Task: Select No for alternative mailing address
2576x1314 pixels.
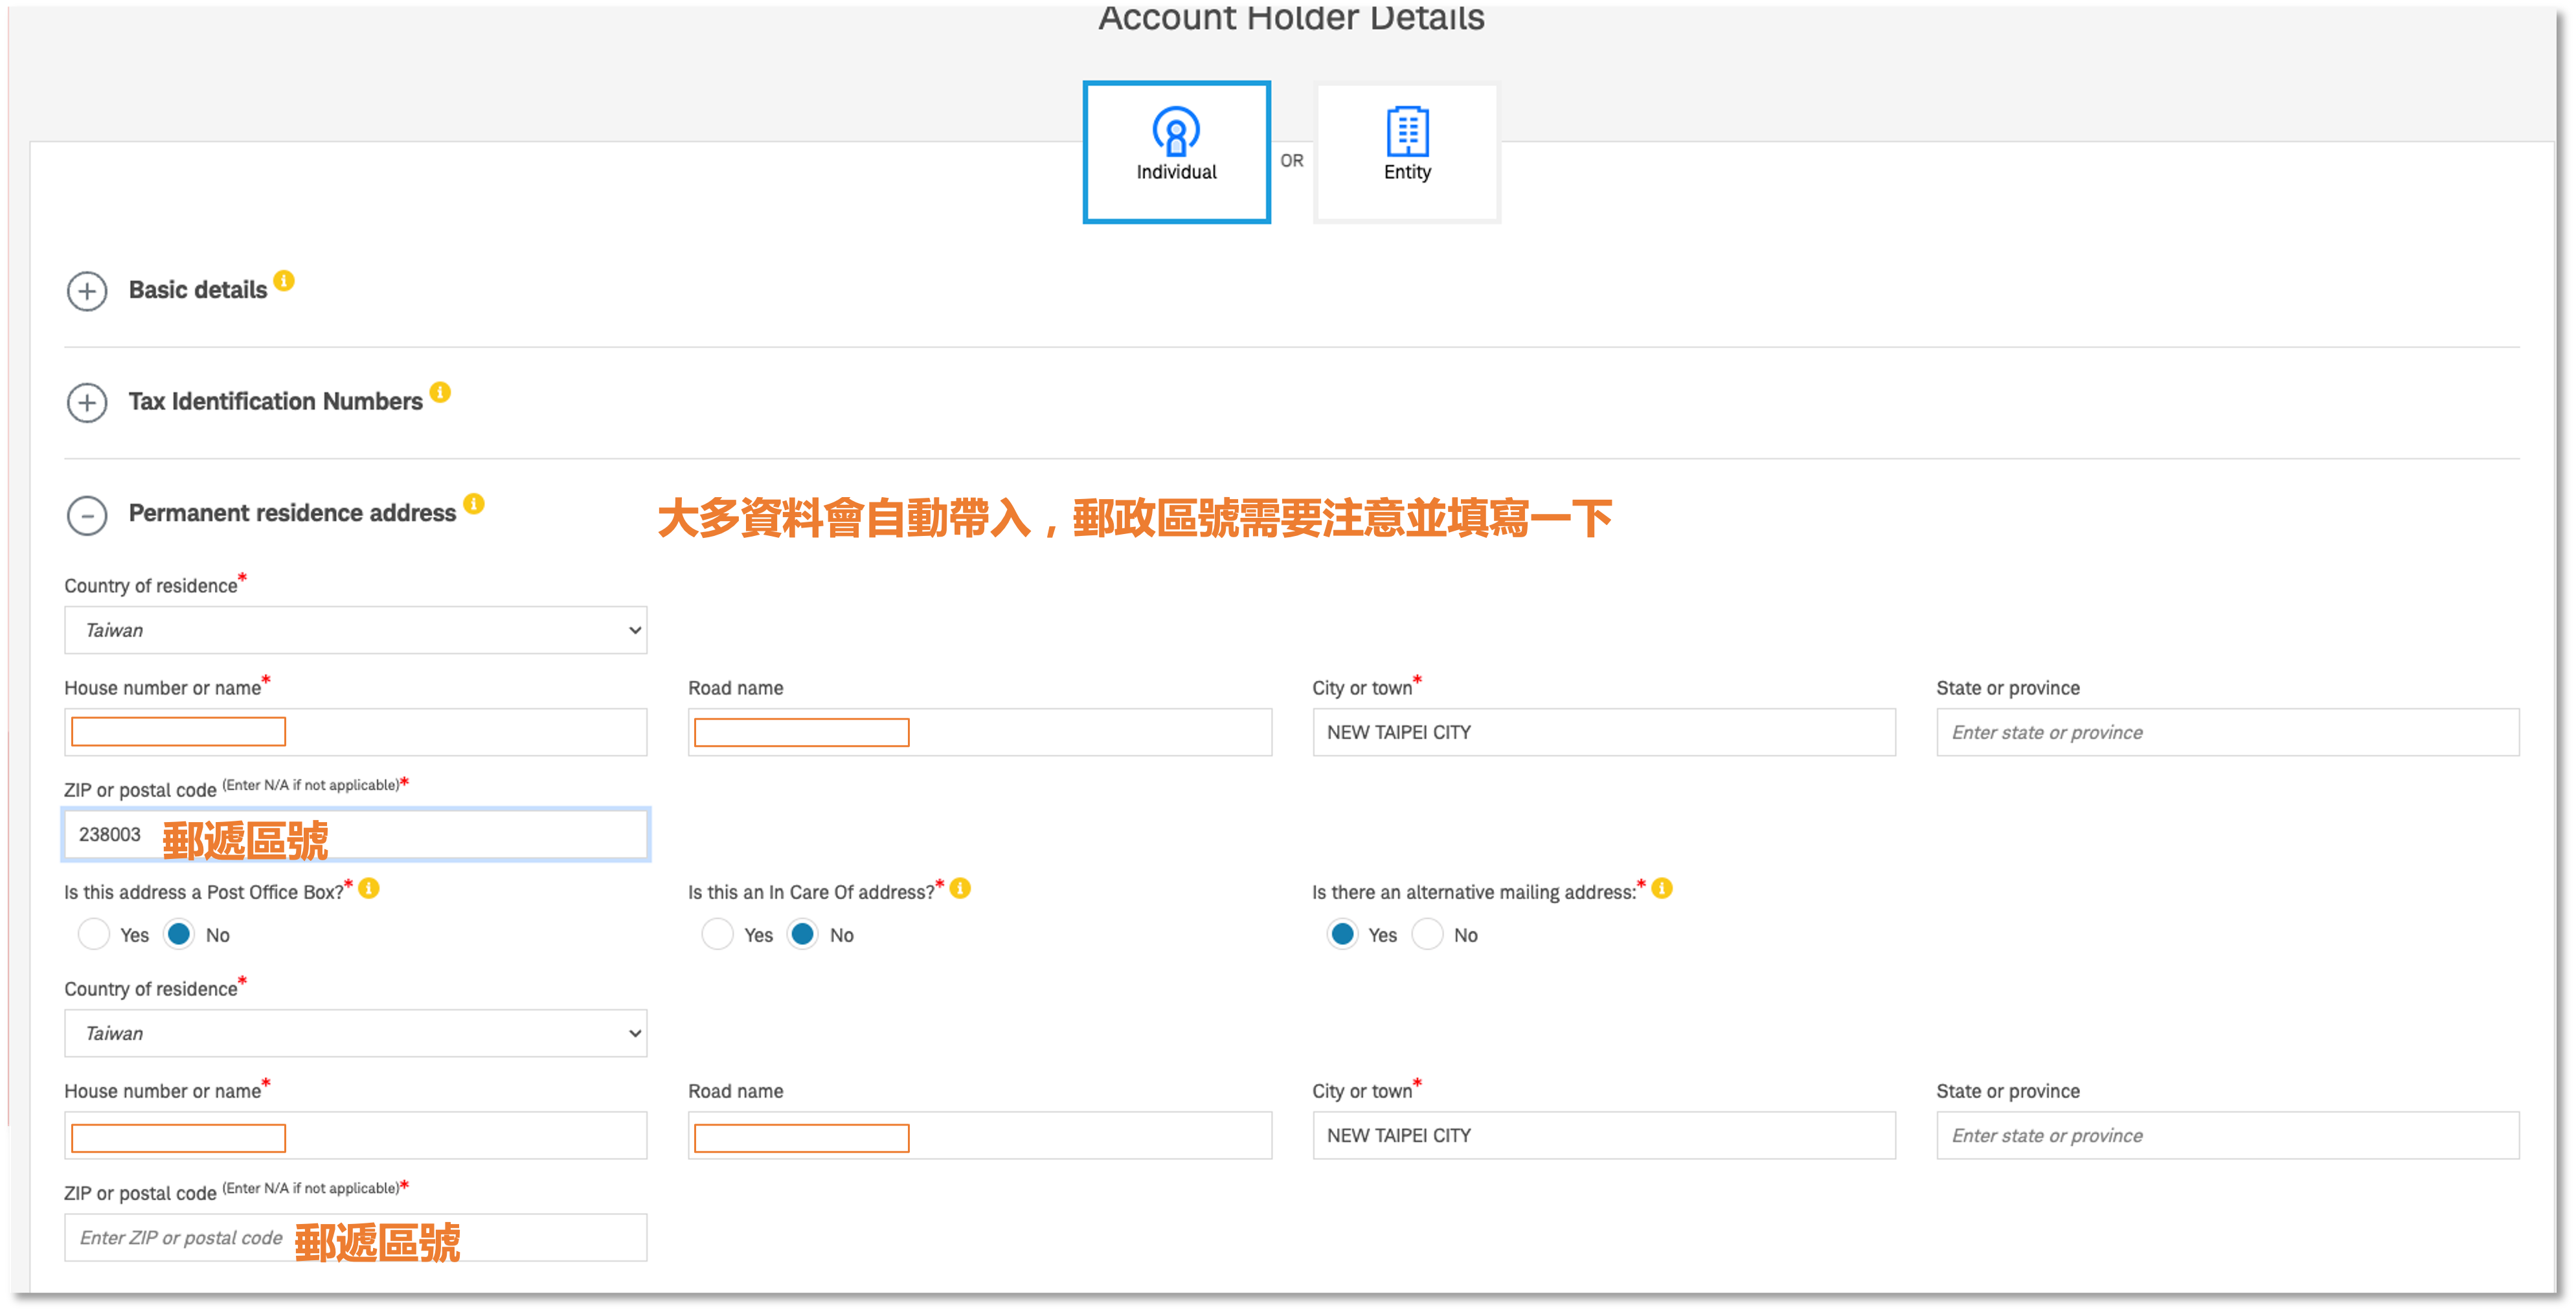Action: point(1427,934)
